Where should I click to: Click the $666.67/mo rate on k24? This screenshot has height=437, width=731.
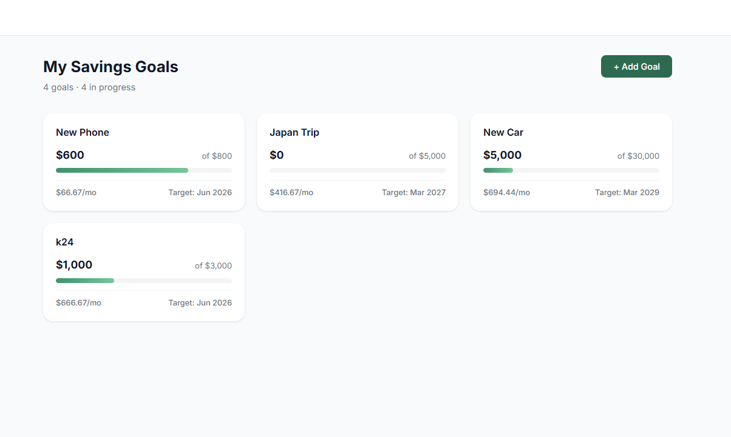click(x=78, y=302)
